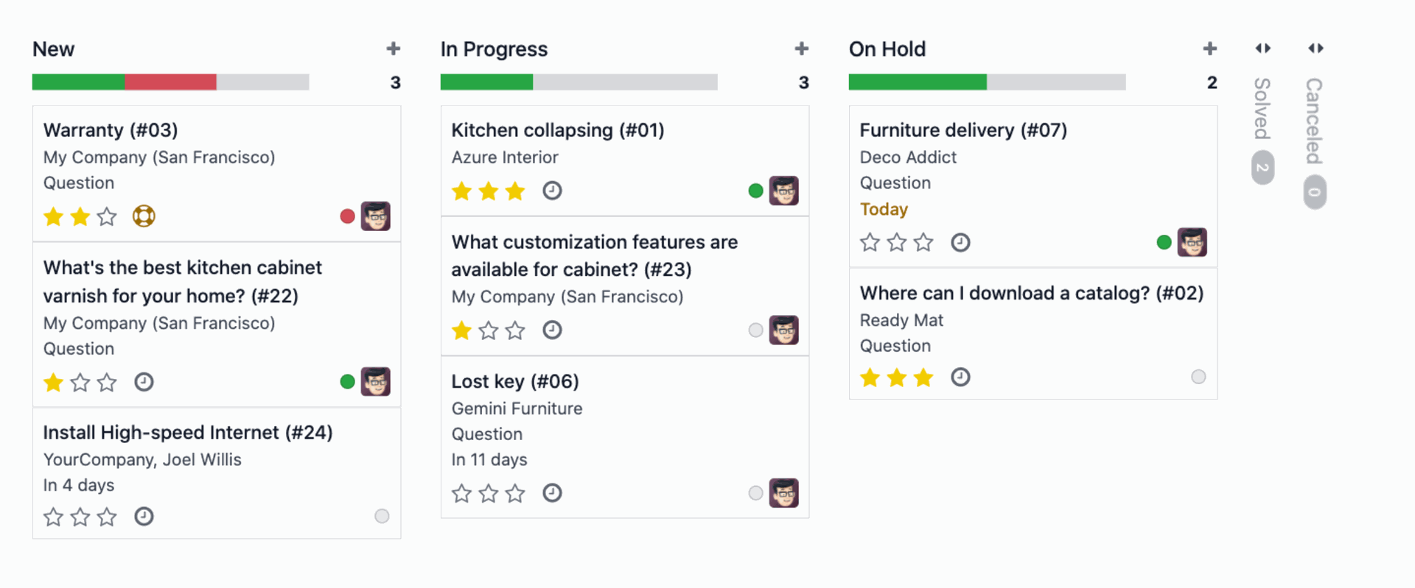The image size is (1415, 588).
Task: Expand the folded Canceled column
Action: coord(1316,49)
